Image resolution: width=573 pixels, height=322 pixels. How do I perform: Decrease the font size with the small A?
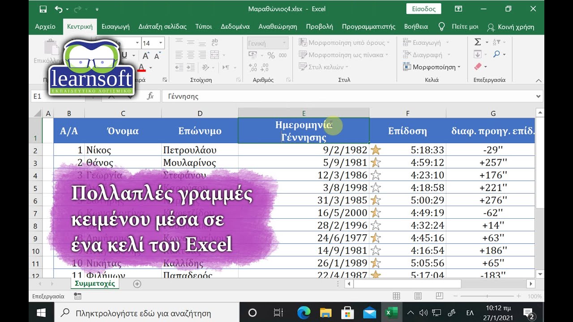coord(157,56)
